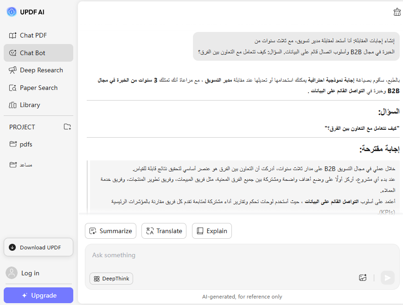The image size is (403, 305).
Task: Click the AI-generated, for reference only note
Action: pyautogui.click(x=242, y=297)
